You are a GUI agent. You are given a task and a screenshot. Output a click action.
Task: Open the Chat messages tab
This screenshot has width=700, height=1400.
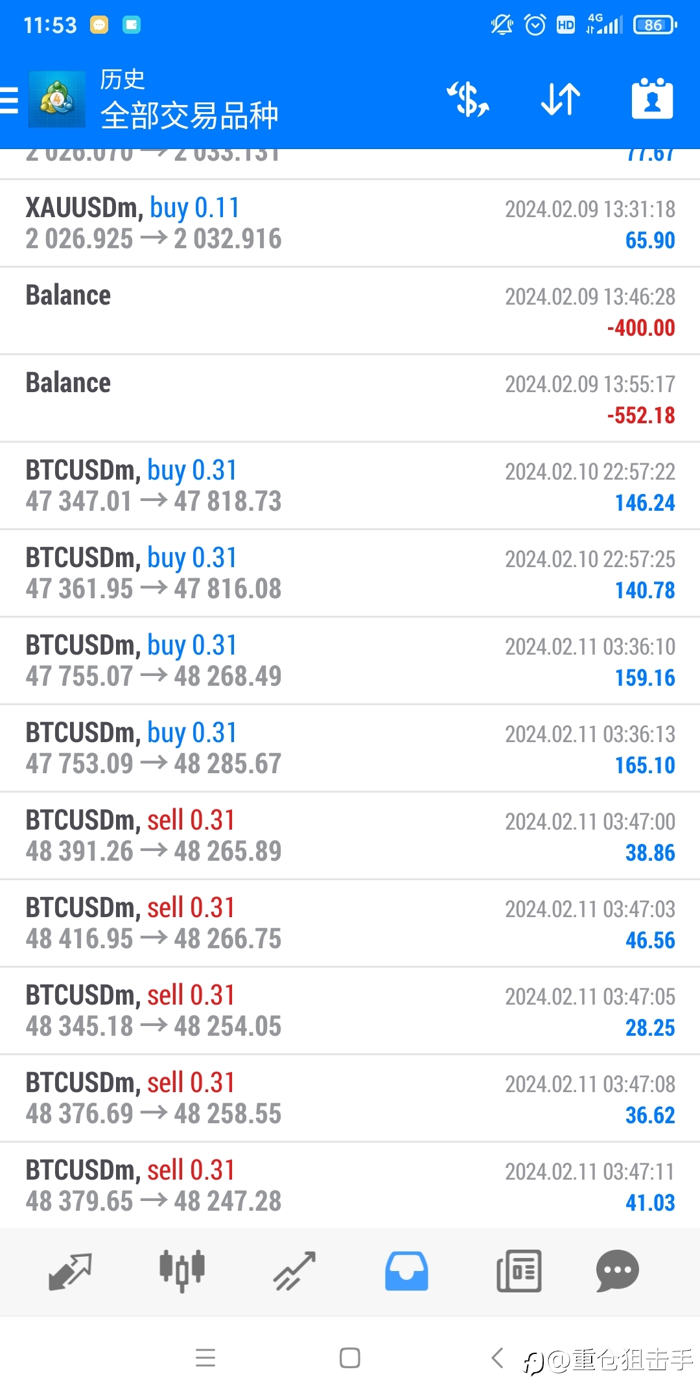tap(617, 1270)
